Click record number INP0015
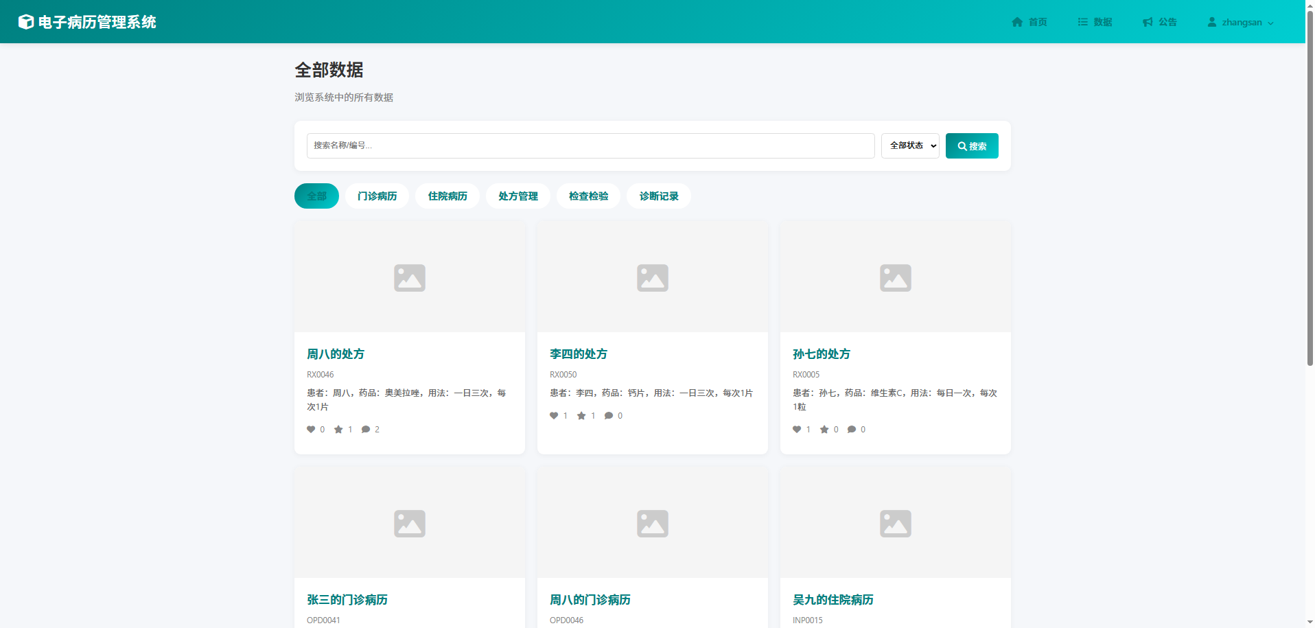This screenshot has height=628, width=1315. point(808,620)
